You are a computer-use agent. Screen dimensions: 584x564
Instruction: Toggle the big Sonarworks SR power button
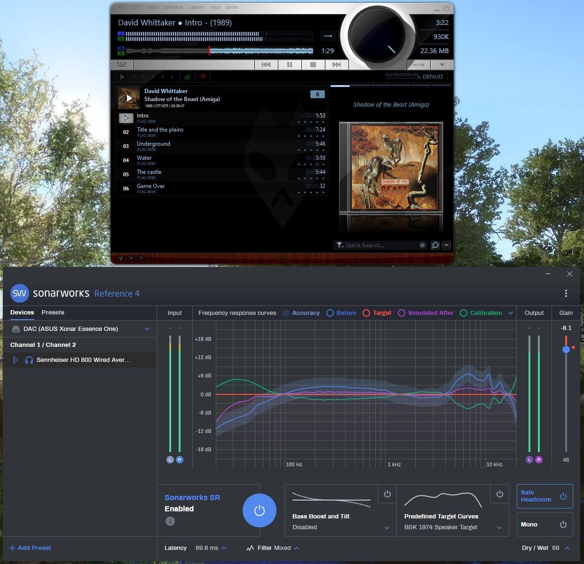click(x=259, y=510)
